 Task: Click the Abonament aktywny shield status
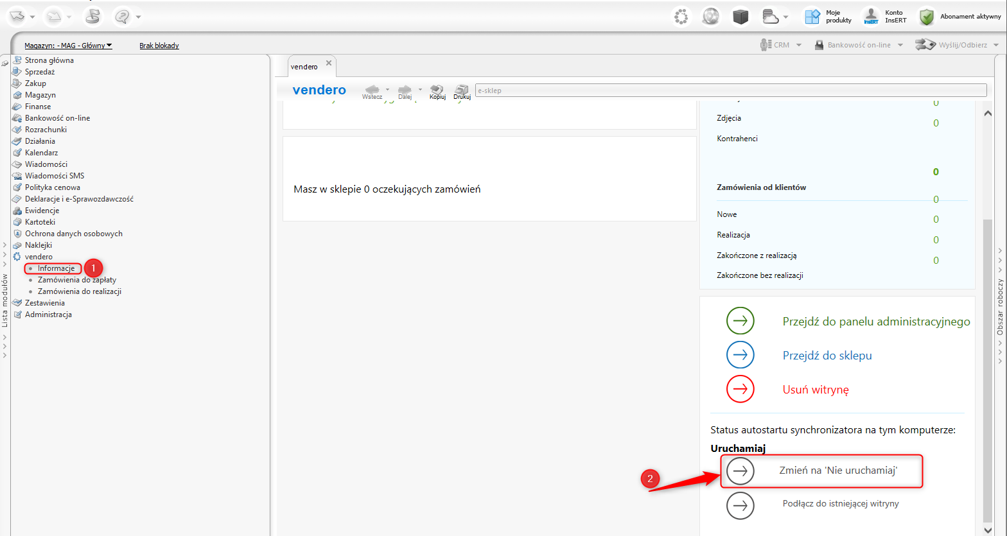pos(959,17)
